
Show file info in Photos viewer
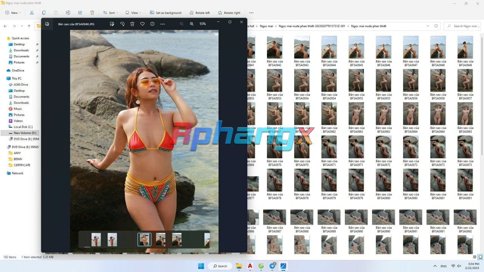(152, 24)
